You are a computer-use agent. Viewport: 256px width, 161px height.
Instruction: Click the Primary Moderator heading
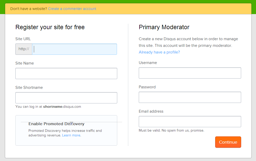164,27
